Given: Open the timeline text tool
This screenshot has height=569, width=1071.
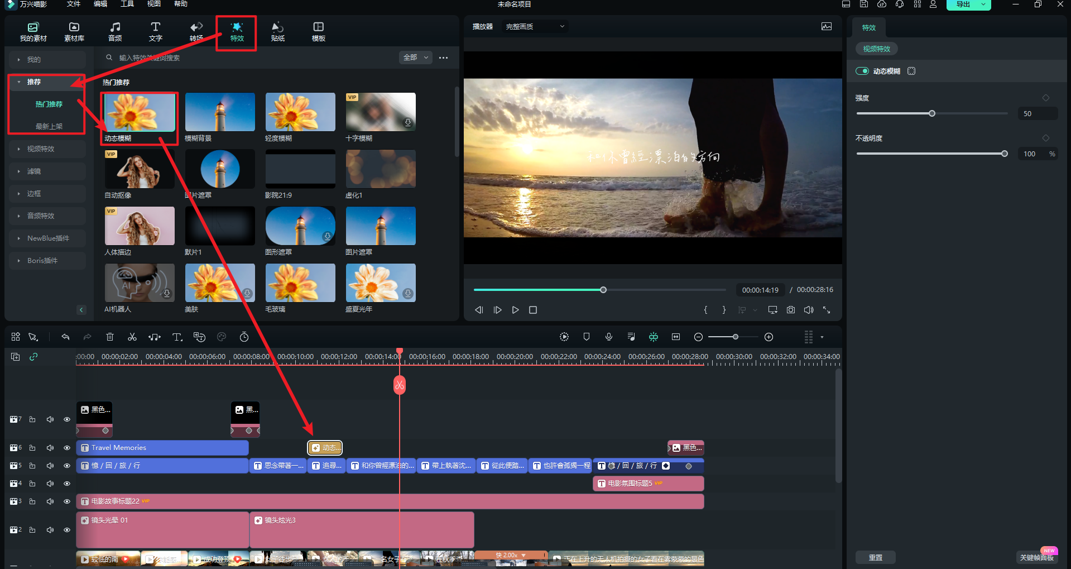Looking at the screenshot, I should 177,337.
